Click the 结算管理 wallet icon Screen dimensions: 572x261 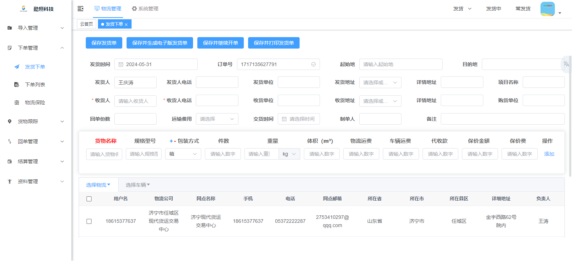(10, 161)
